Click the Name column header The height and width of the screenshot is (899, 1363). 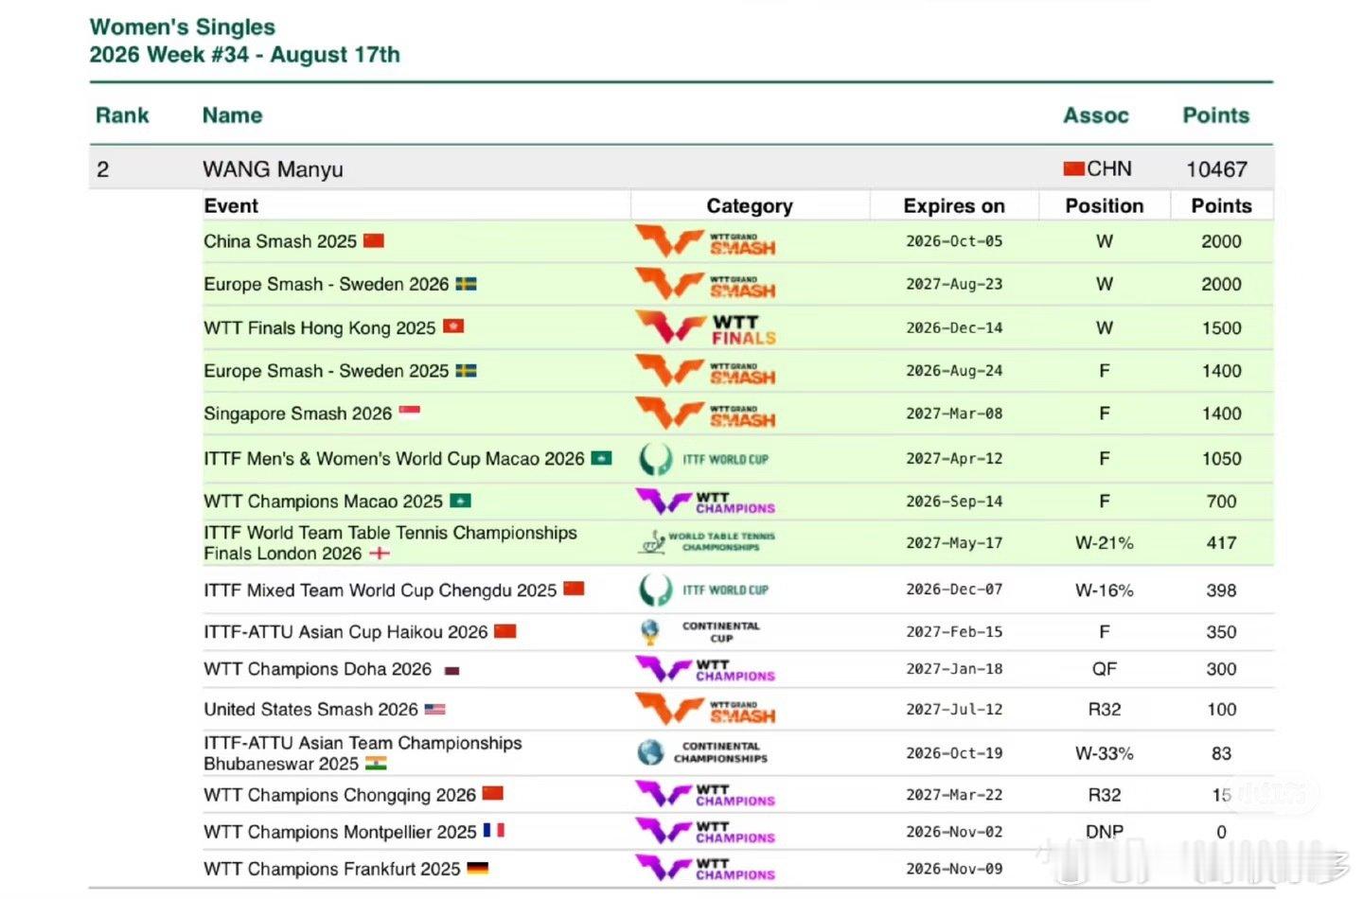[x=232, y=115]
